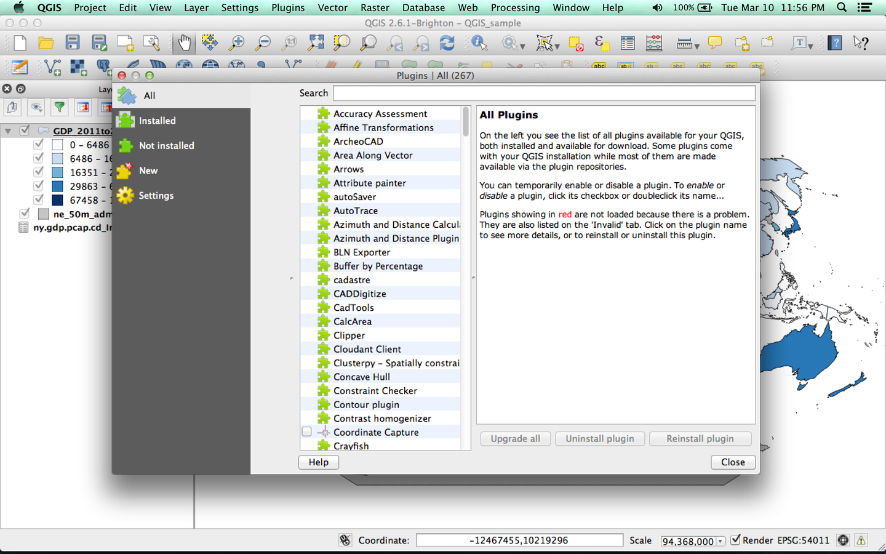Click the Map Tips speech bubble icon

click(715, 42)
